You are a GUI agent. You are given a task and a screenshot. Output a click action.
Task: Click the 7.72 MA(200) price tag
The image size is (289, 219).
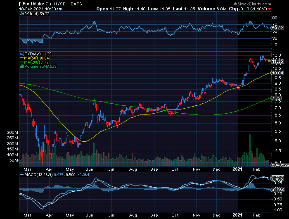coord(276,98)
